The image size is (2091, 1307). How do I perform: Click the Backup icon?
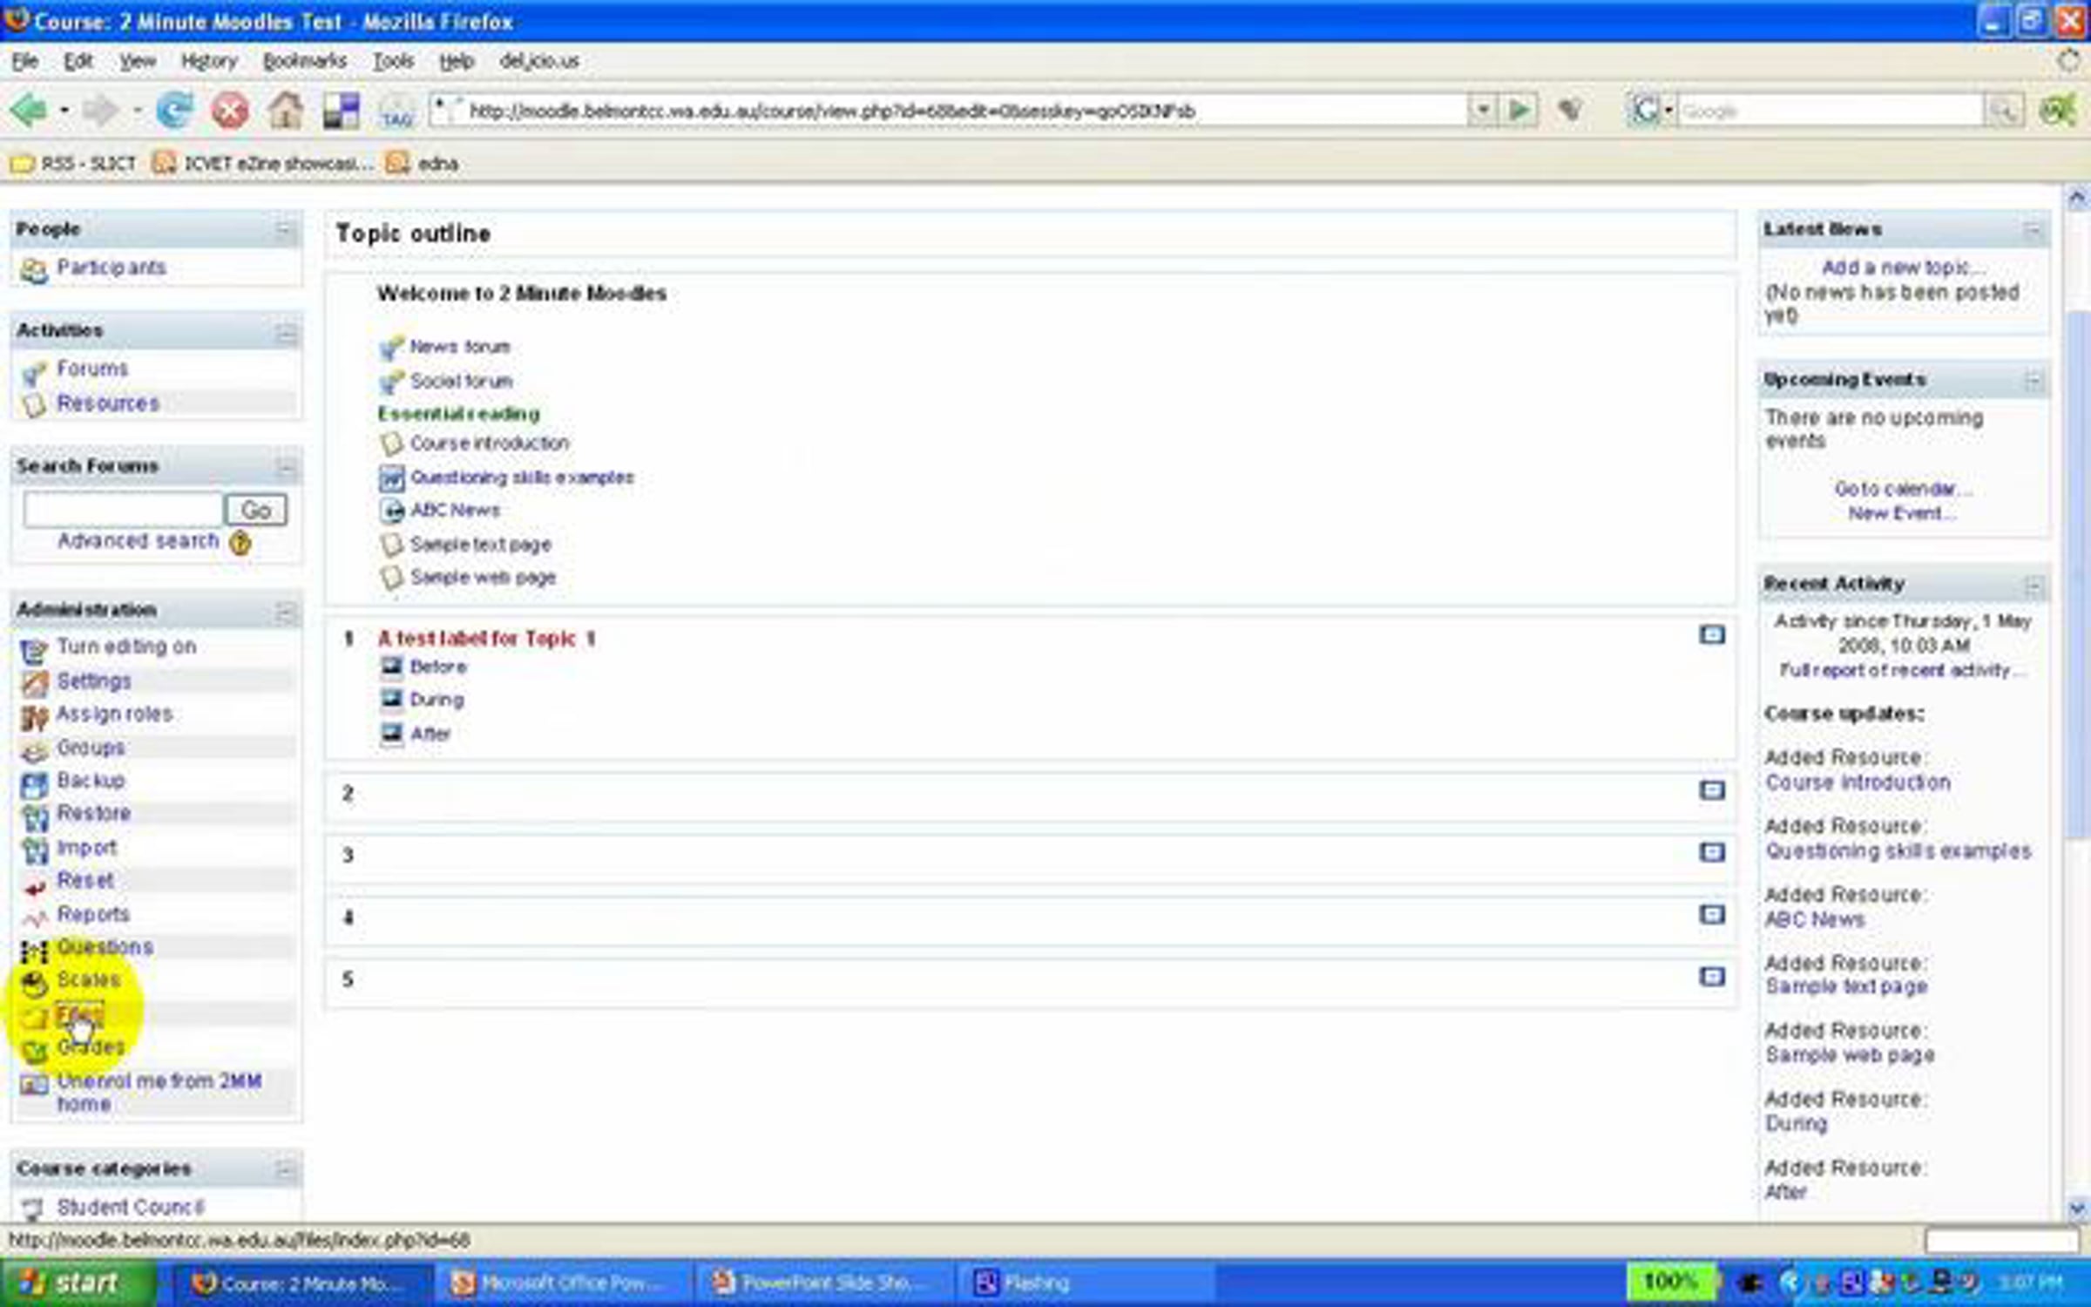(34, 784)
